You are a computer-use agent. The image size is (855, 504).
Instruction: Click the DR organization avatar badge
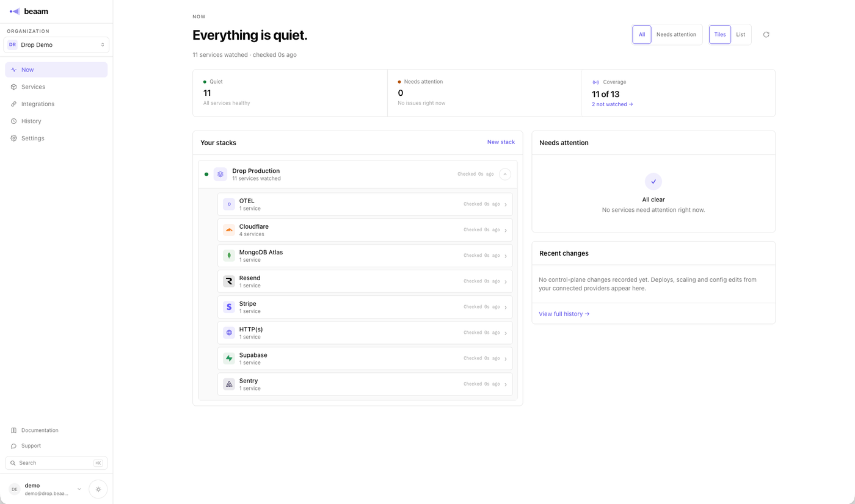(12, 45)
